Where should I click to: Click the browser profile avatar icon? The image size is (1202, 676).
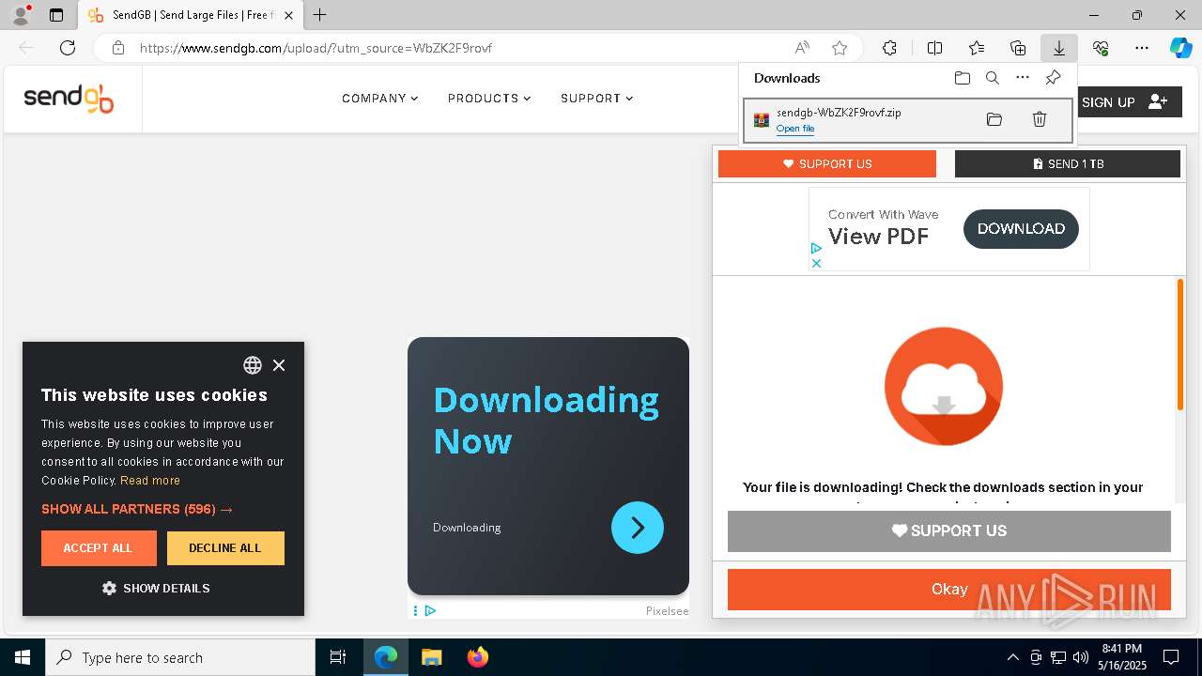(x=20, y=15)
